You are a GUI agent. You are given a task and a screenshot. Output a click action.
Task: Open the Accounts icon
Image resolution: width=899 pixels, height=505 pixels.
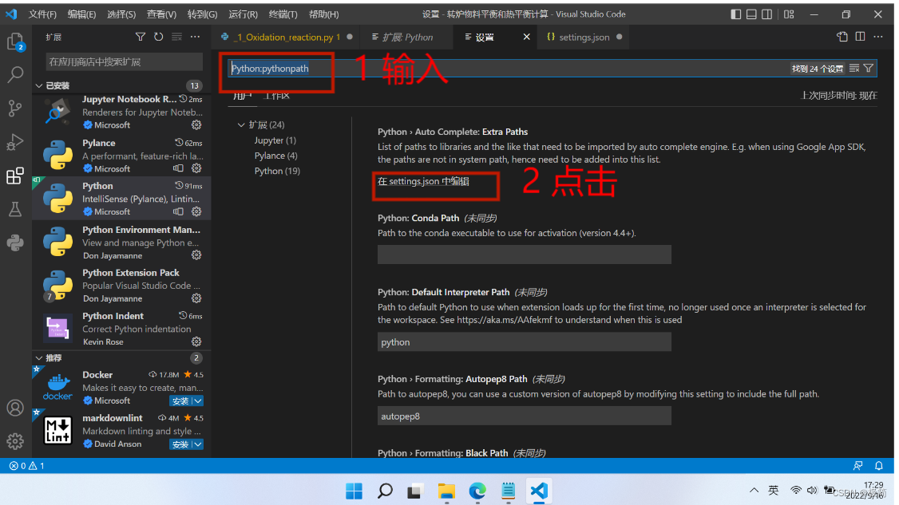tap(15, 408)
